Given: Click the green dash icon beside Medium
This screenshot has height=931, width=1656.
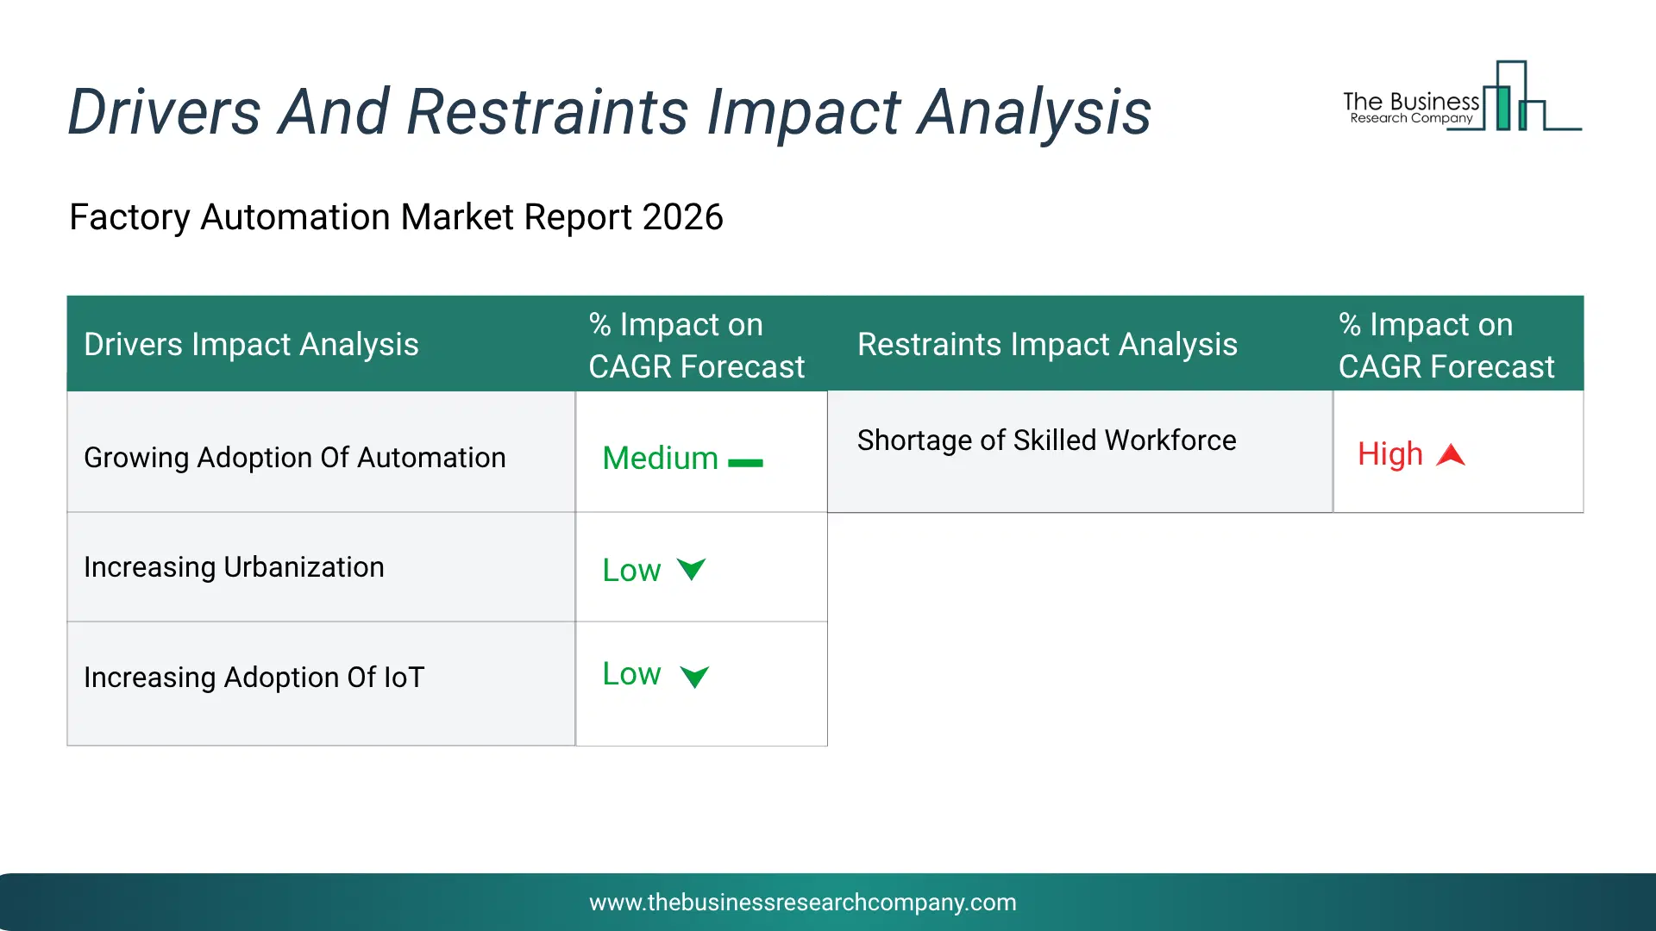Looking at the screenshot, I should [x=745, y=463].
